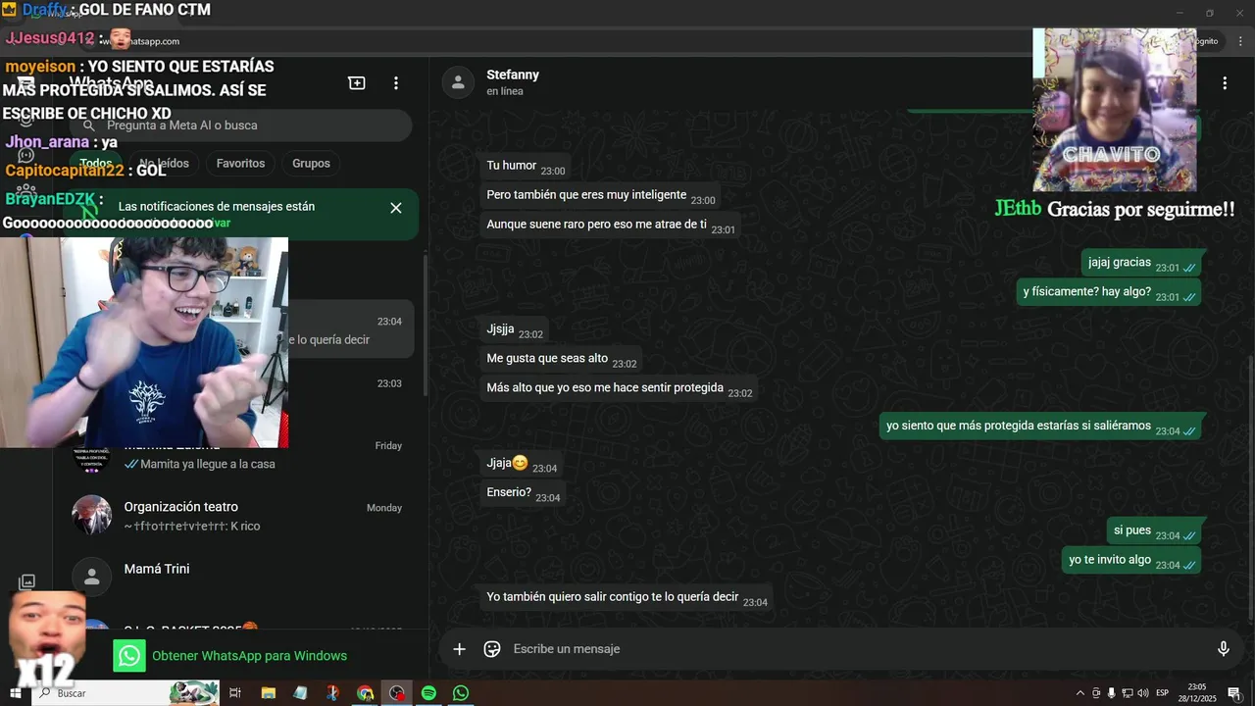Open the Stefanny conversation options menu
1255x706 pixels.
click(x=1224, y=83)
